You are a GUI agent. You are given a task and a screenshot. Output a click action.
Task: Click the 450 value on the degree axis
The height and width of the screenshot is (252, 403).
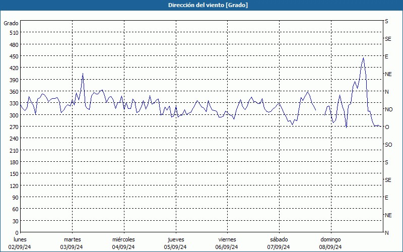pos(14,56)
